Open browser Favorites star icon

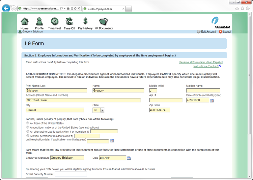[x=242, y=8]
